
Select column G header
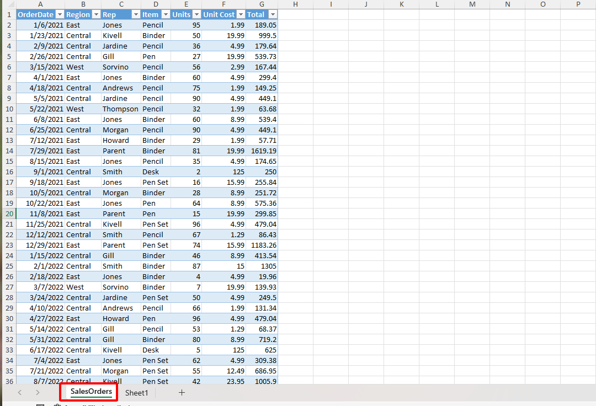(262, 4)
